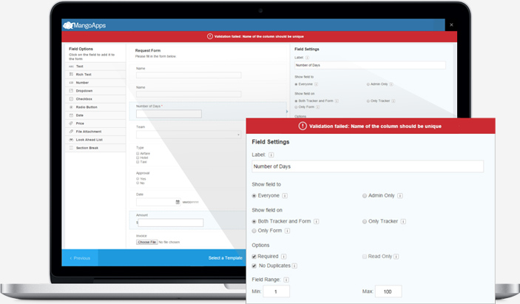Check the Taxi type checkbox
This screenshot has width=520, height=304.
(138, 162)
